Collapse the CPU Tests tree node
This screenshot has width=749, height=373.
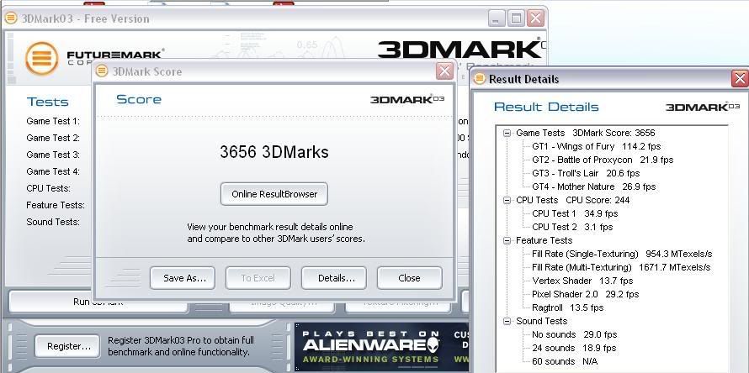pyautogui.click(x=507, y=200)
